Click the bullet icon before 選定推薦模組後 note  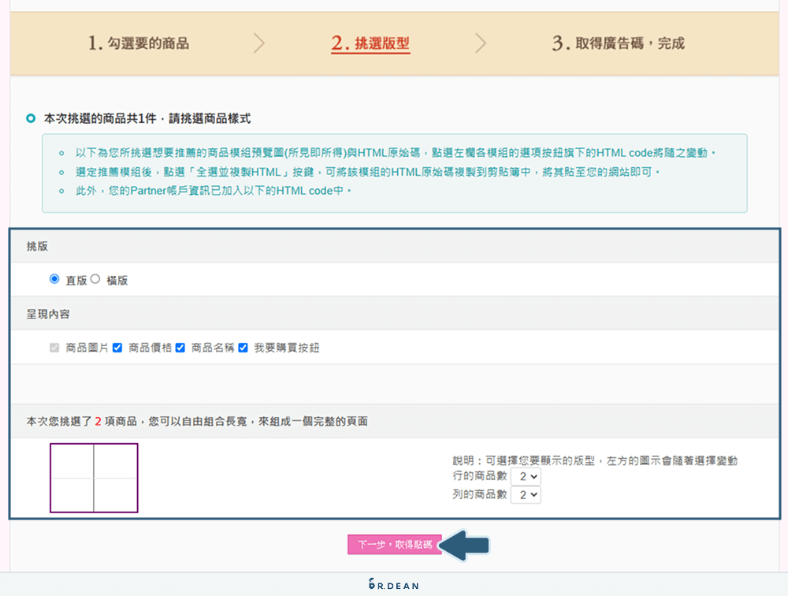pos(61,172)
